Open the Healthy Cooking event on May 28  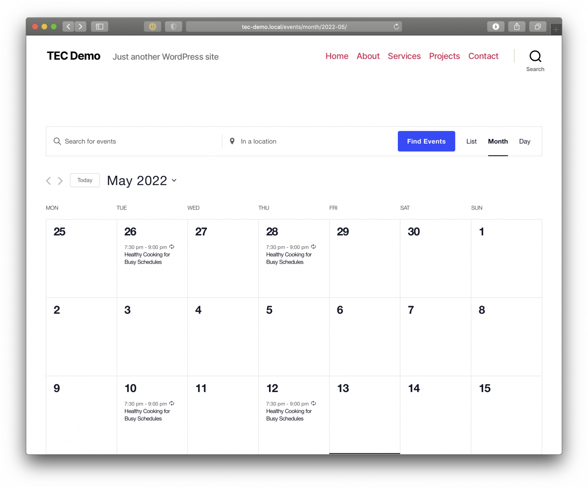click(289, 258)
